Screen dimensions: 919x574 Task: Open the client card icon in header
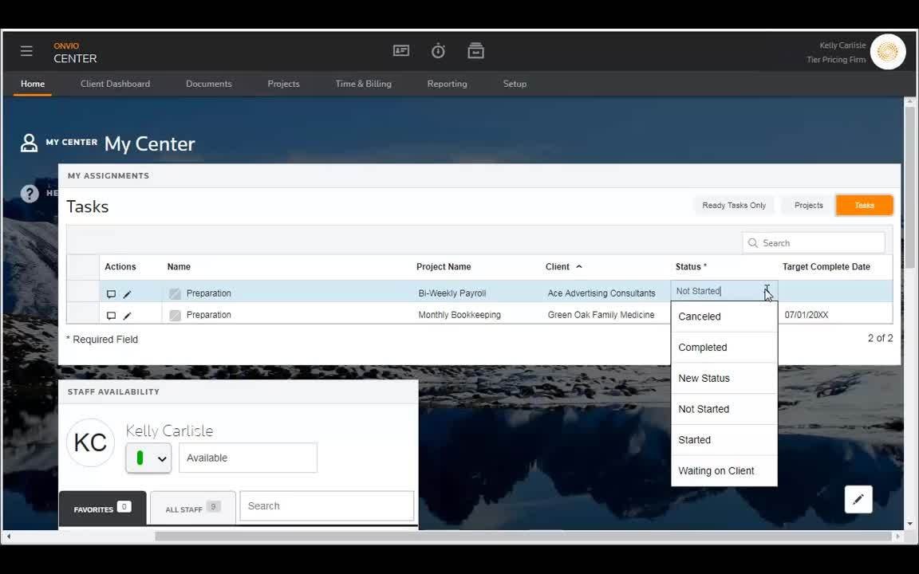point(401,51)
